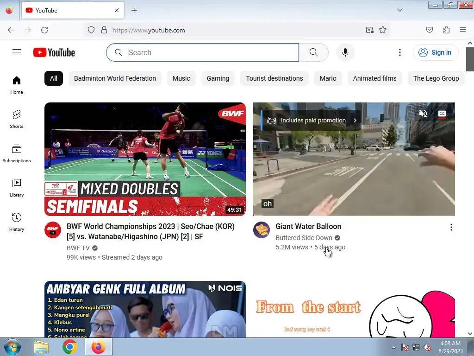This screenshot has height=356, width=474.
Task: Start voice search with microphone icon
Action: click(x=345, y=52)
